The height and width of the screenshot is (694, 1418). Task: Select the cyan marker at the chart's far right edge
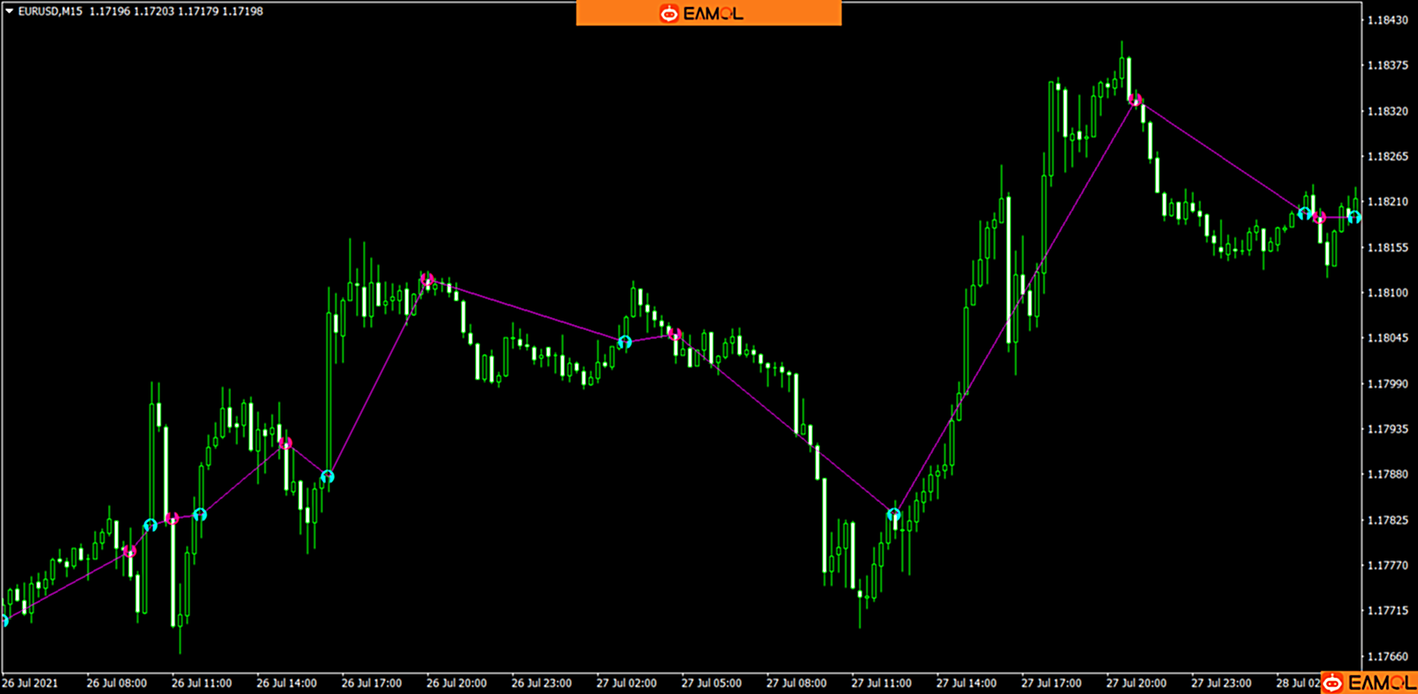(x=1354, y=216)
